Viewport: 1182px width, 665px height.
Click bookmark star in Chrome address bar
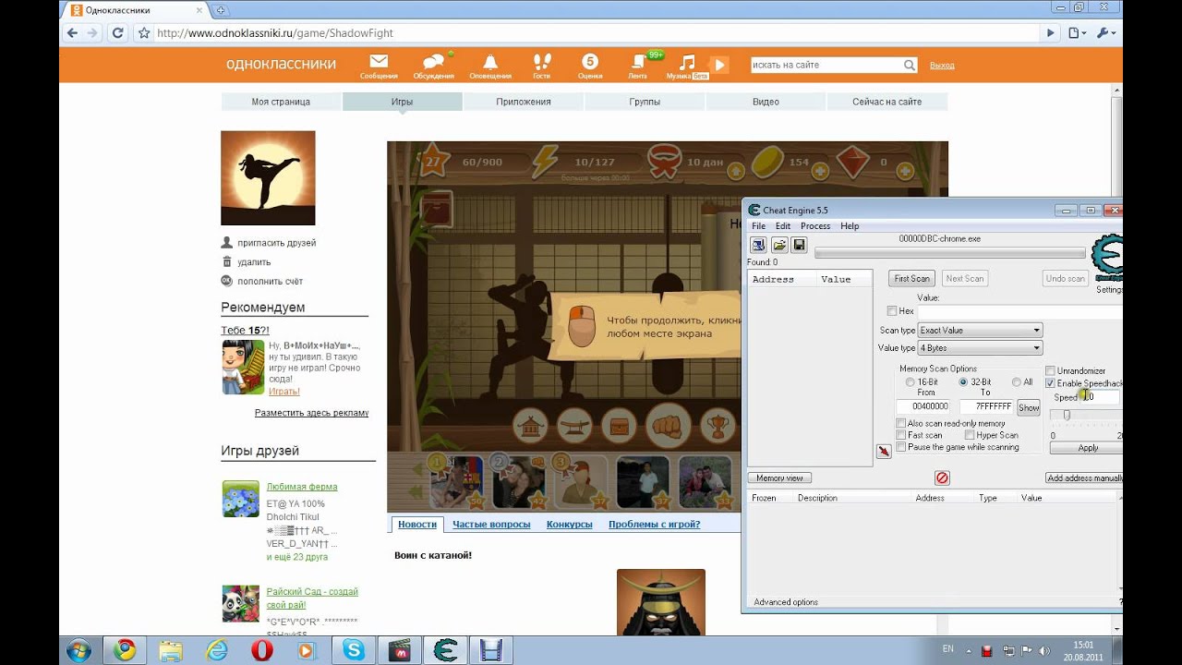(143, 32)
